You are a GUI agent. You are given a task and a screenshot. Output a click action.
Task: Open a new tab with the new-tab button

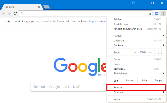(46, 7)
